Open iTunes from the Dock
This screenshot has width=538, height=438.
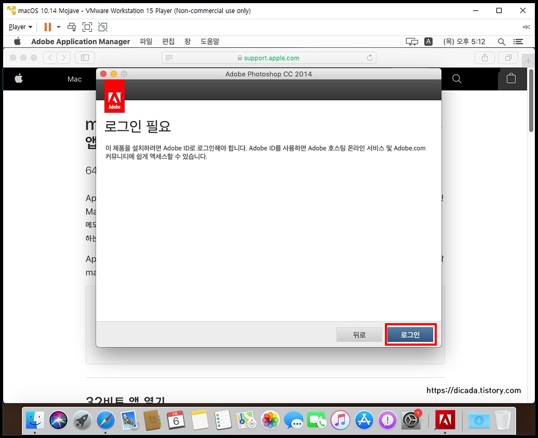click(x=340, y=420)
